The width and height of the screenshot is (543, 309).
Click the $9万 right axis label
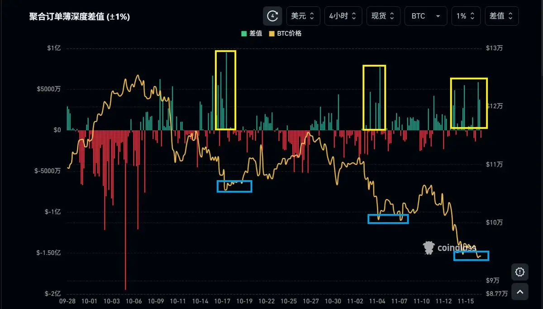point(492,280)
